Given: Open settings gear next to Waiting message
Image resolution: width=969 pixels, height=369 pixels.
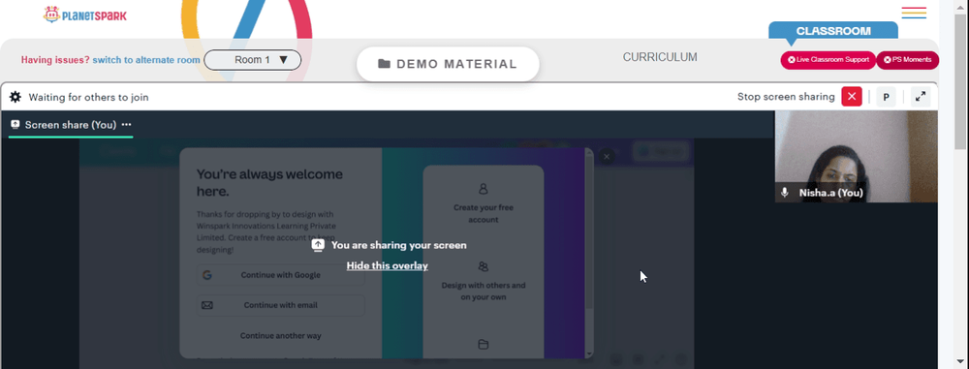Looking at the screenshot, I should (16, 97).
